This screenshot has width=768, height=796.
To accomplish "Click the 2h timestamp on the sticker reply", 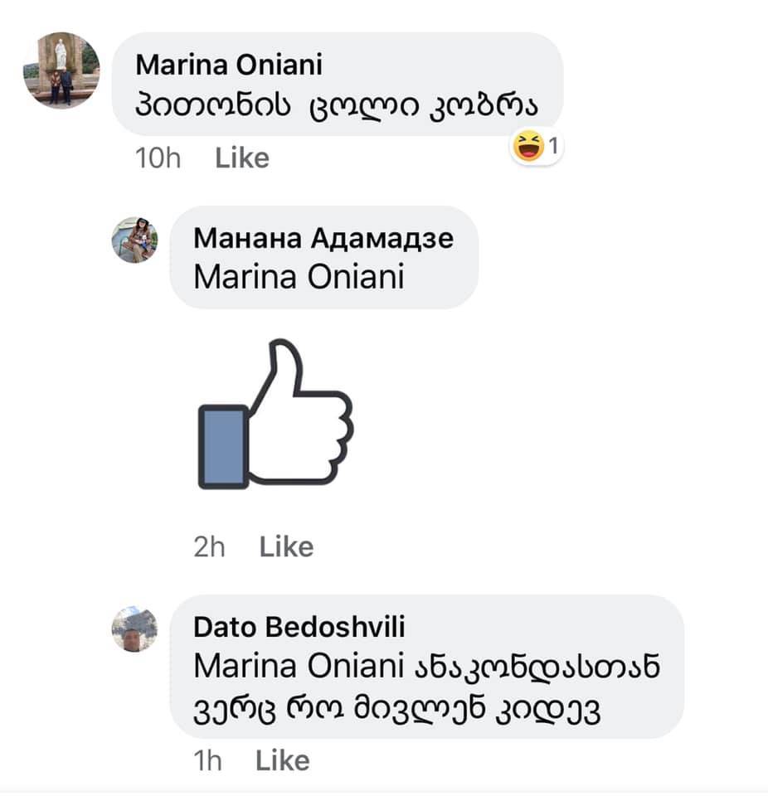I will 209,546.
